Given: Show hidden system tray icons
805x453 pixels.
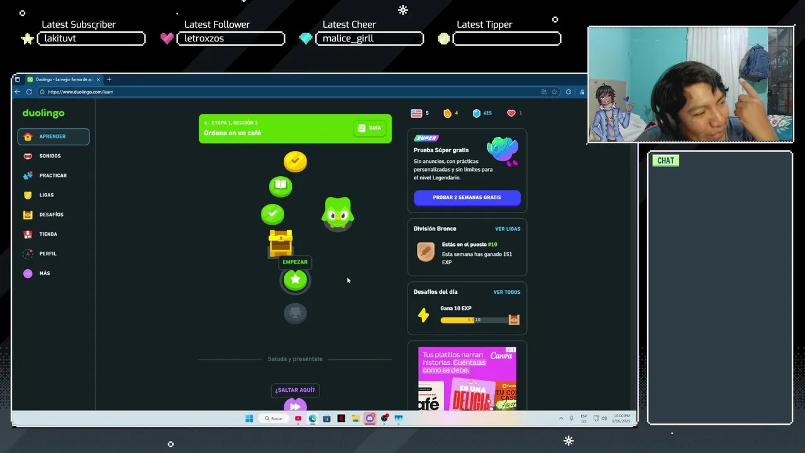Looking at the screenshot, I should point(561,418).
